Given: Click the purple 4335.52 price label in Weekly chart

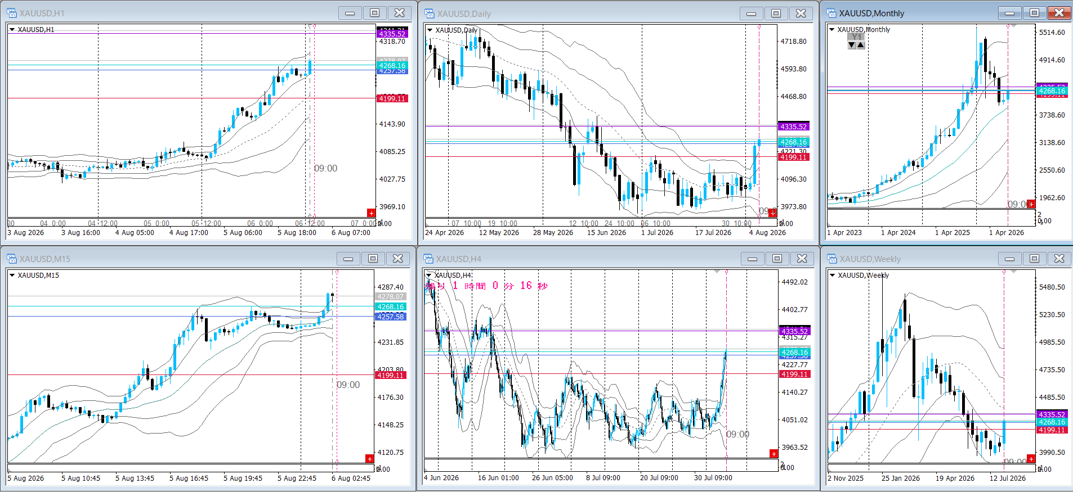Looking at the screenshot, I should click(x=1052, y=414).
